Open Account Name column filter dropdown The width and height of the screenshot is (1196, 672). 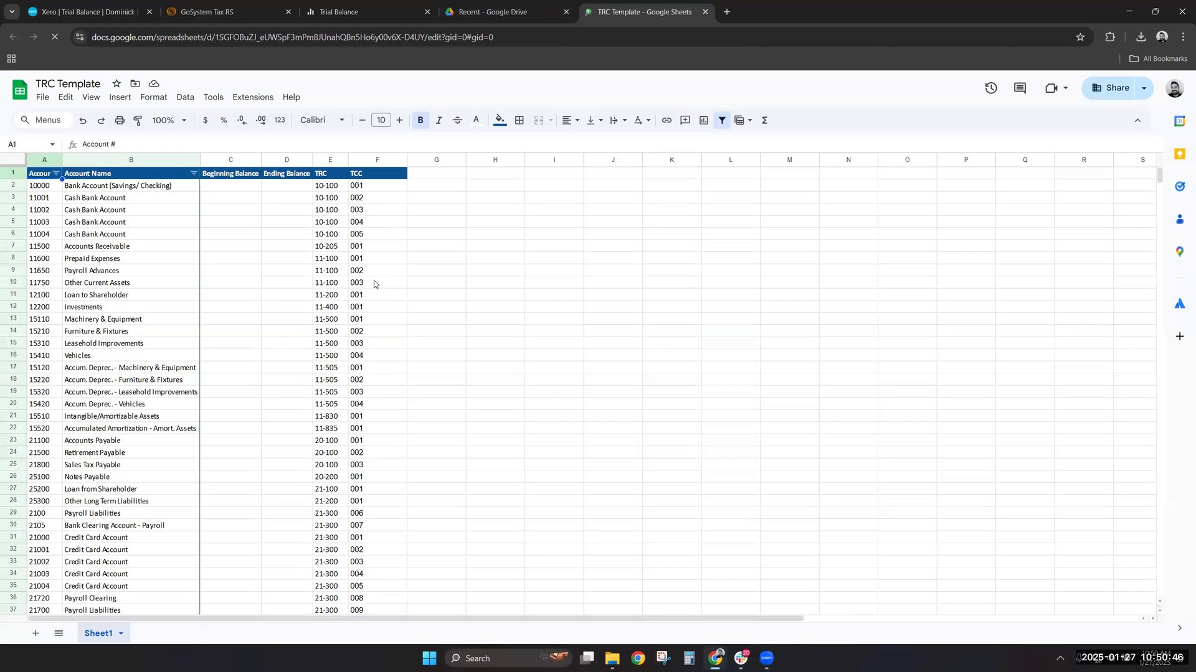coord(193,174)
